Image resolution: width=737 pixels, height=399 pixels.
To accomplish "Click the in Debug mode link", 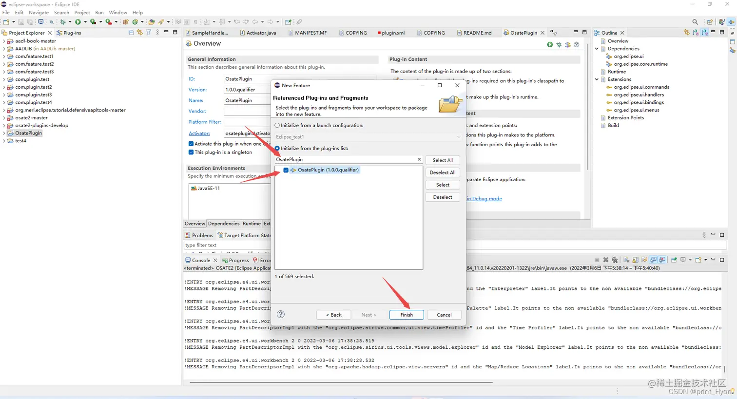I will pyautogui.click(x=484, y=198).
